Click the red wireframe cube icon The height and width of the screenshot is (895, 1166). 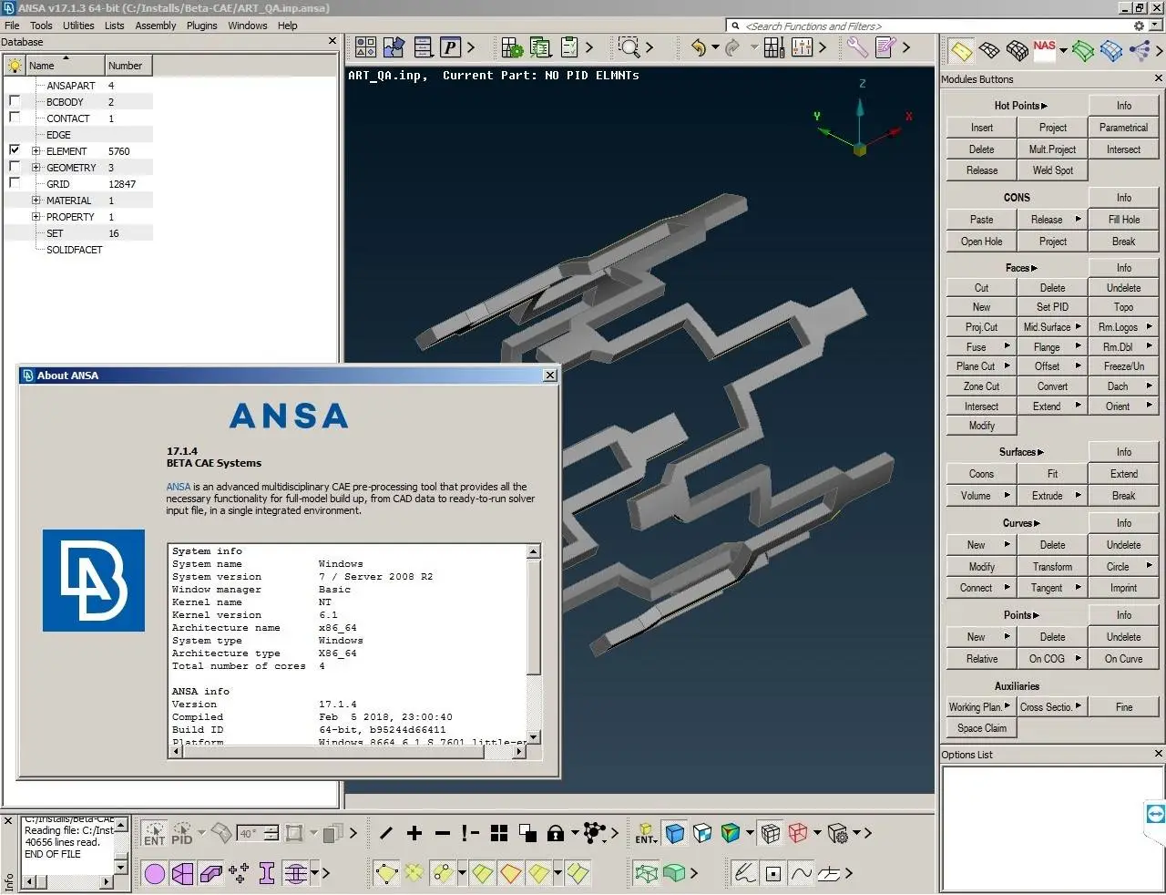point(798,833)
